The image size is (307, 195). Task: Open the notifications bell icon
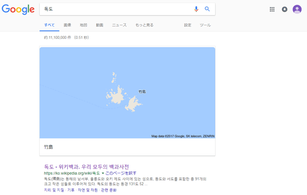point(284,9)
